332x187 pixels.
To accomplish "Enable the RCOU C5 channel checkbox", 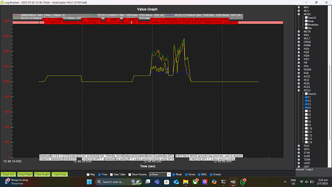I will coord(306,111).
